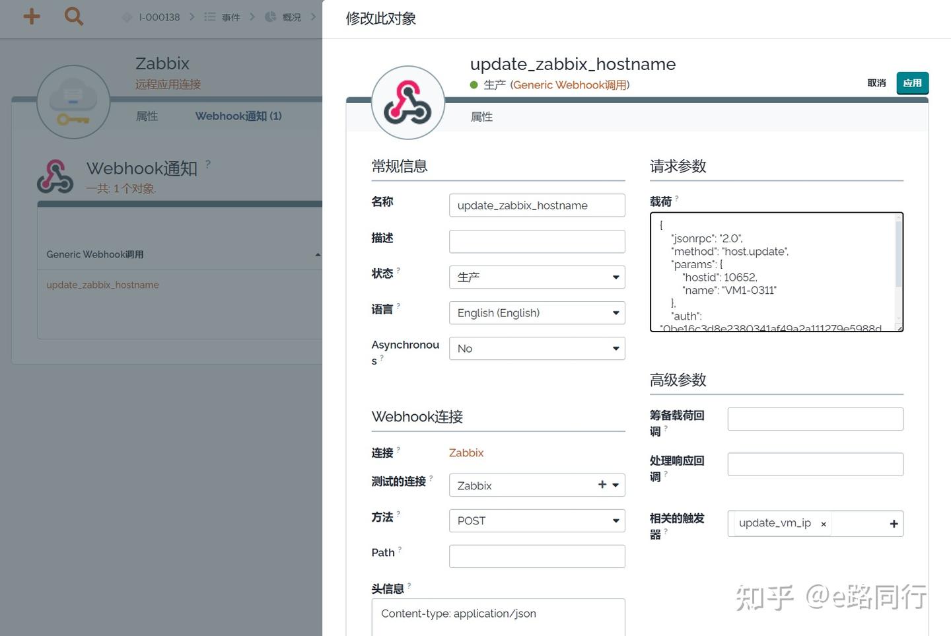951x636 pixels.
Task: Click the 事件 list icon in breadcrumb
Action: click(x=210, y=17)
